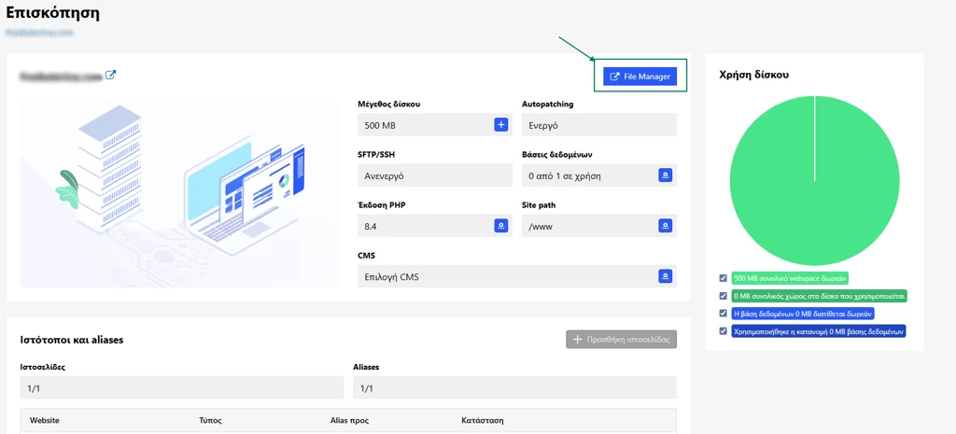This screenshot has width=956, height=434.
Task: Click the edit icon for Έκδοση PHP 8.4
Action: (500, 226)
